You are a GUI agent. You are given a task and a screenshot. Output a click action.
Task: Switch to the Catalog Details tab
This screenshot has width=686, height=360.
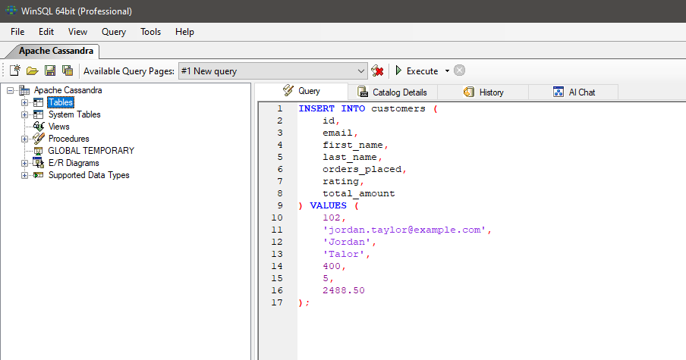[392, 92]
